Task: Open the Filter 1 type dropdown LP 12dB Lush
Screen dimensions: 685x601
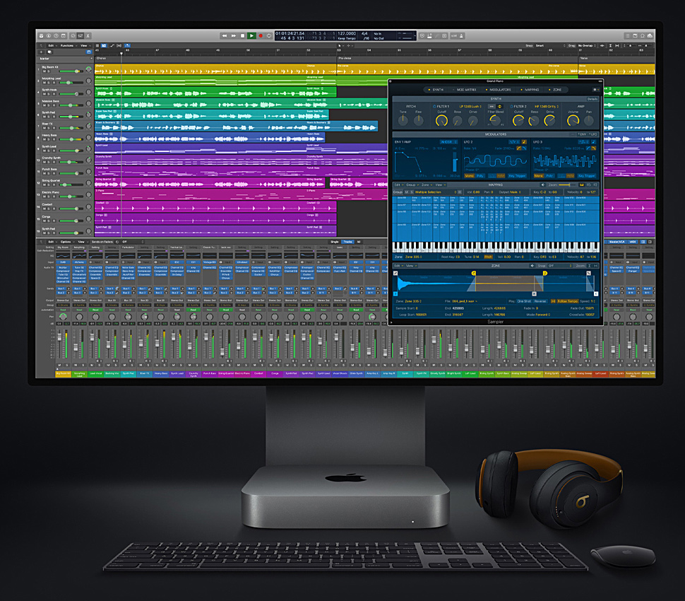Action: (470, 106)
